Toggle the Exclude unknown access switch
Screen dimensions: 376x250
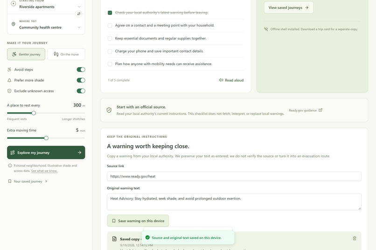pos(81,91)
